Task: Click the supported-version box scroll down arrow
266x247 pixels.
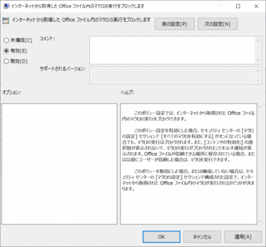Action: pos(258,80)
